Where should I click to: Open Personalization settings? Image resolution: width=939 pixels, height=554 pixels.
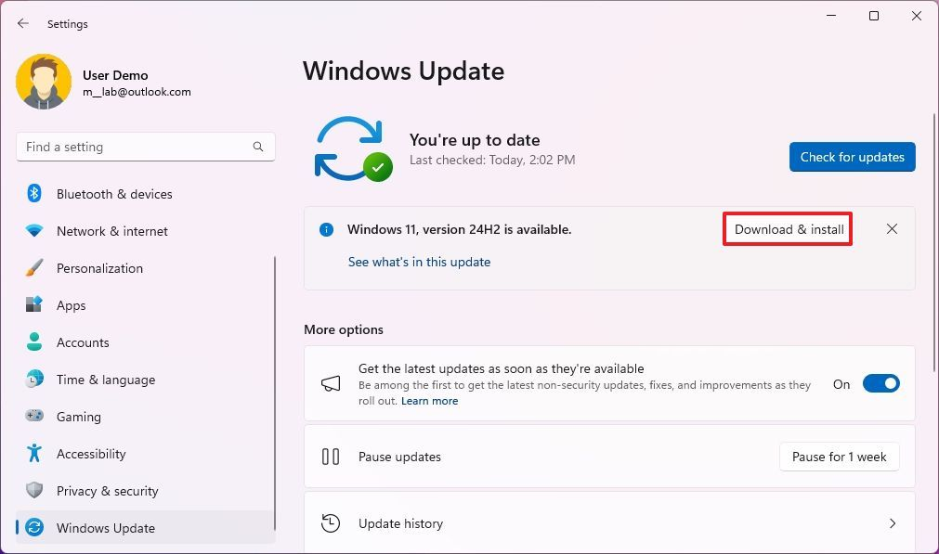point(144,268)
